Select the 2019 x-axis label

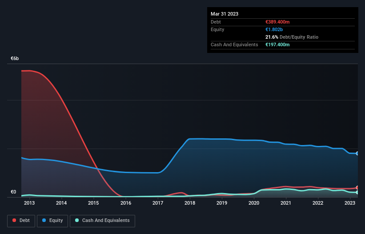click(222, 203)
